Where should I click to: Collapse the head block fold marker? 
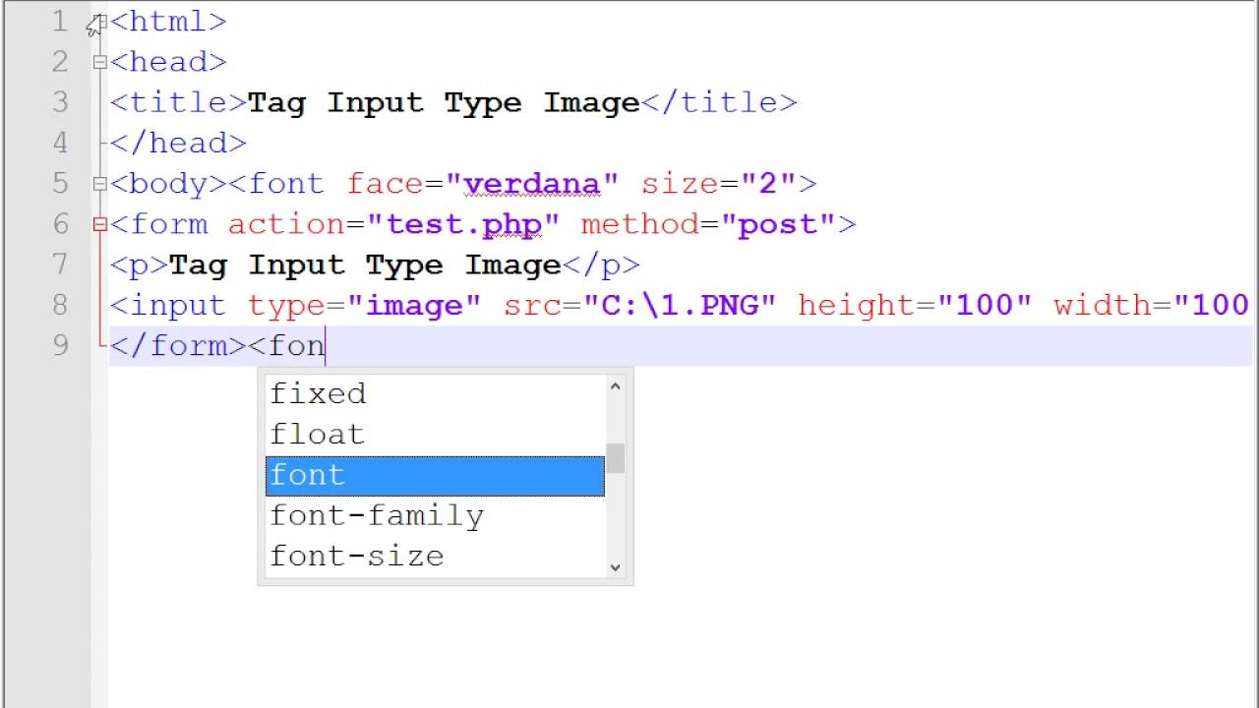tap(99, 62)
